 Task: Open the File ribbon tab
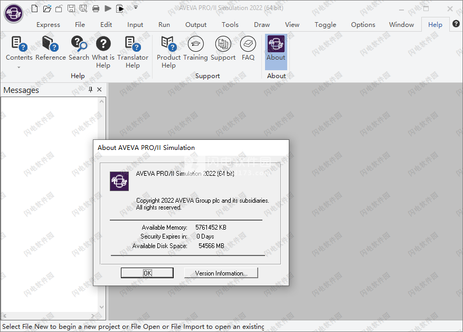click(80, 25)
